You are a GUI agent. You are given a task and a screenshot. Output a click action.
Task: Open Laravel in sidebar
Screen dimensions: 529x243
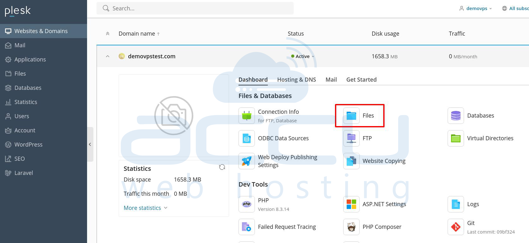(x=44, y=173)
